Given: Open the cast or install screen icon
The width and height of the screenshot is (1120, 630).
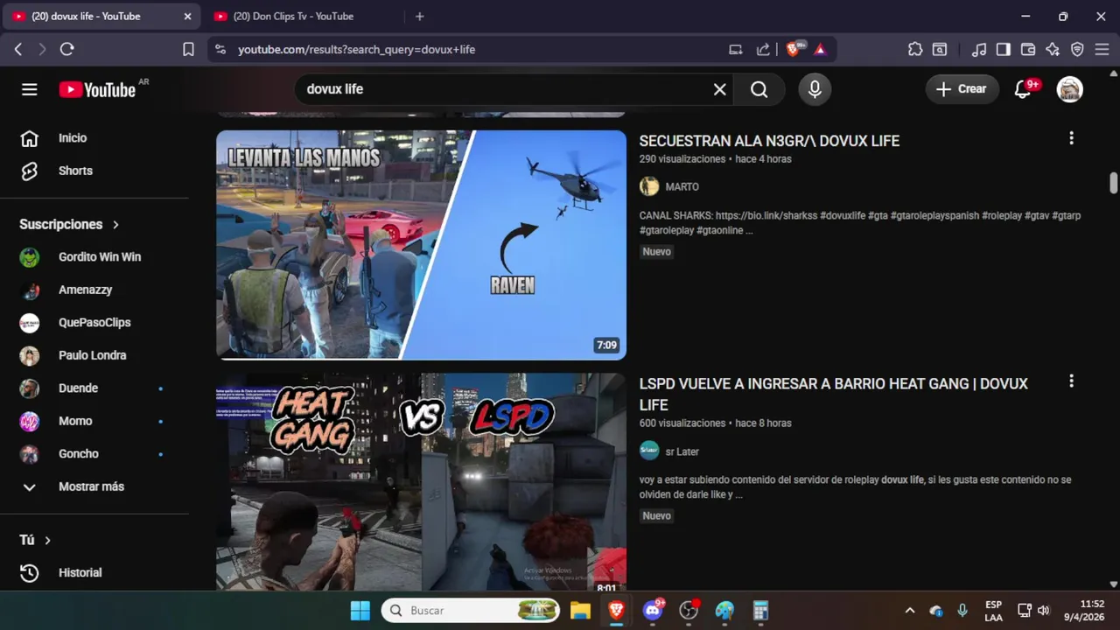Looking at the screenshot, I should pyautogui.click(x=736, y=50).
